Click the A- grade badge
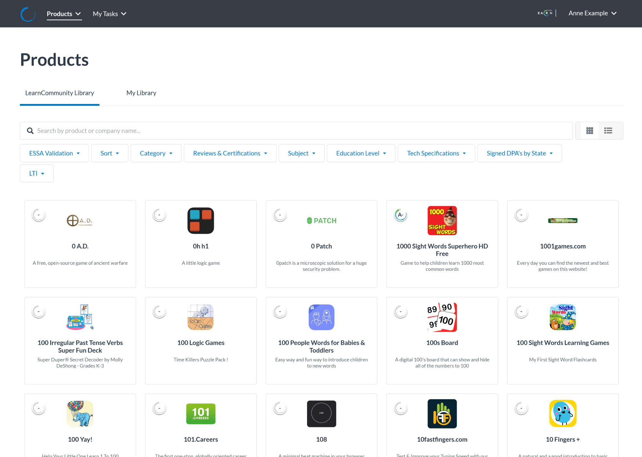 (x=401, y=215)
